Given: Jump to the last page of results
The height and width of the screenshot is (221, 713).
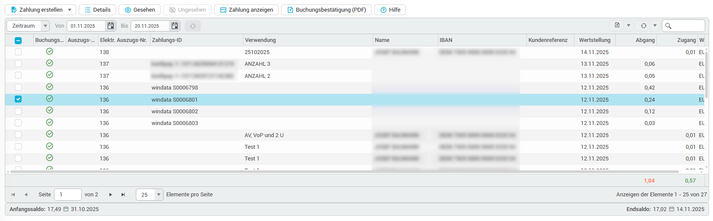Looking at the screenshot, I should tap(123, 195).
